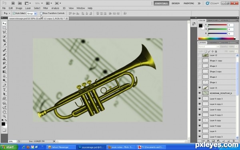Select the Crop tool
The height and width of the screenshot is (150, 240).
[x=4, y=41]
